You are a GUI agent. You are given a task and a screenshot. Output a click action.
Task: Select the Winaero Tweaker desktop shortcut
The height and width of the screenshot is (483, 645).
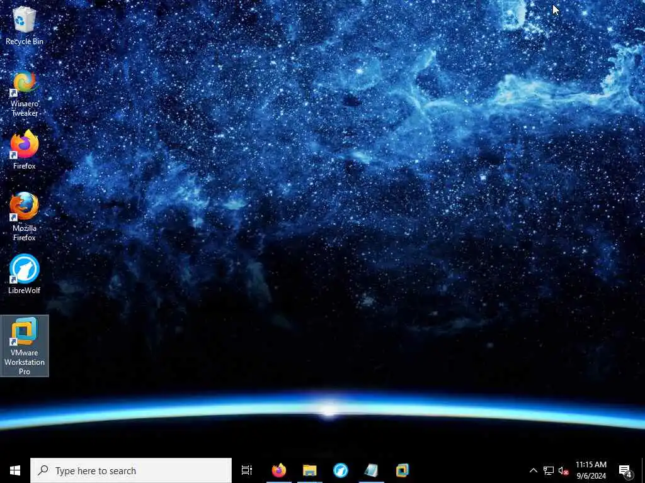(25, 94)
